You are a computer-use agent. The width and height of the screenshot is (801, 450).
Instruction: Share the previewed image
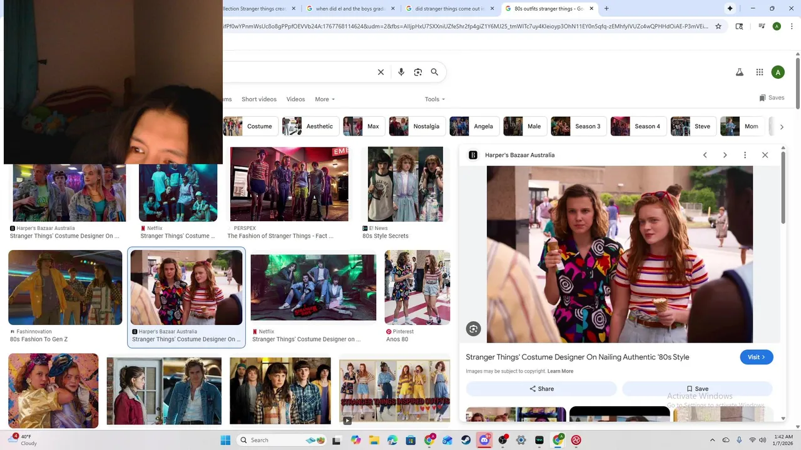tap(541, 389)
